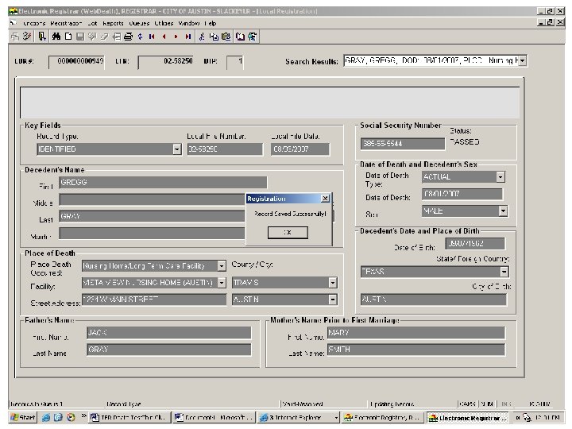Switch to TER Death taskbar button
The image size is (572, 429).
pos(129,417)
